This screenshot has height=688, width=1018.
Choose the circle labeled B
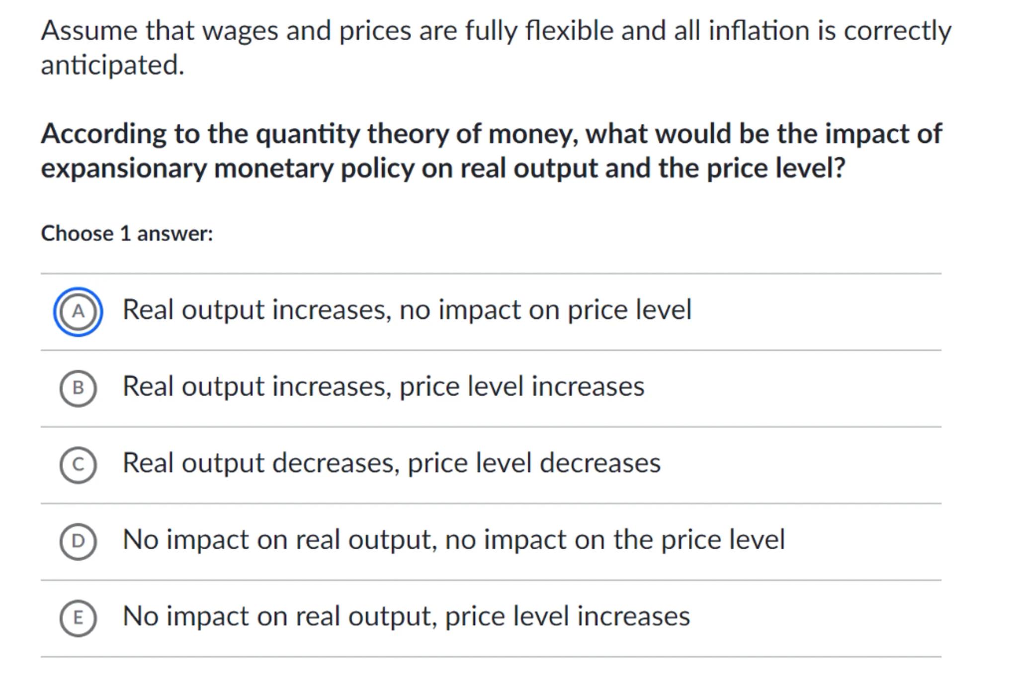(x=78, y=388)
